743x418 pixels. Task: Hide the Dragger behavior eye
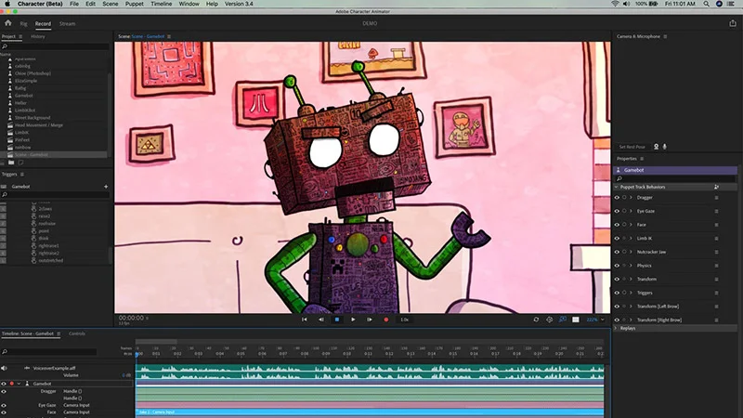(617, 198)
